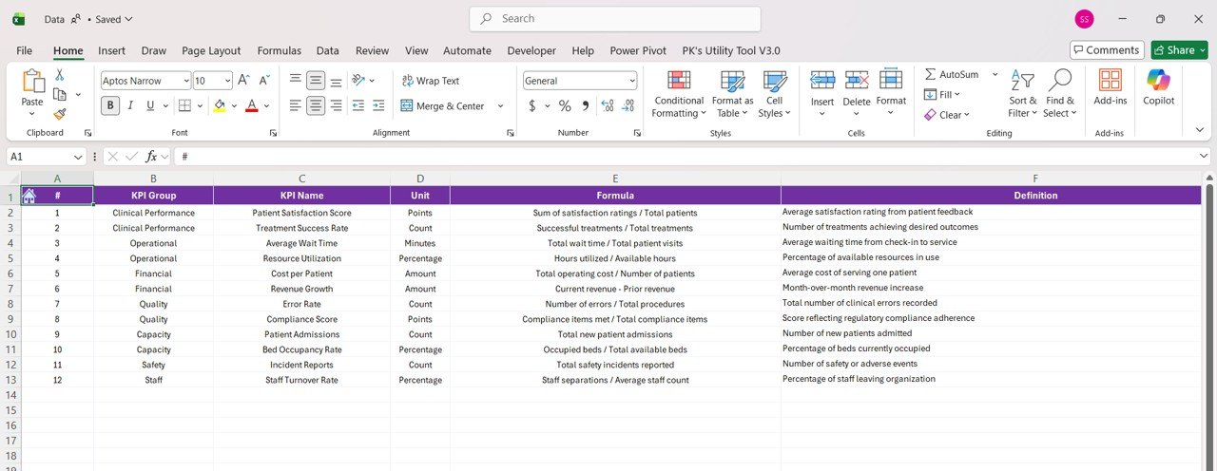
Task: Click the Delete cells icon
Action: (x=857, y=81)
